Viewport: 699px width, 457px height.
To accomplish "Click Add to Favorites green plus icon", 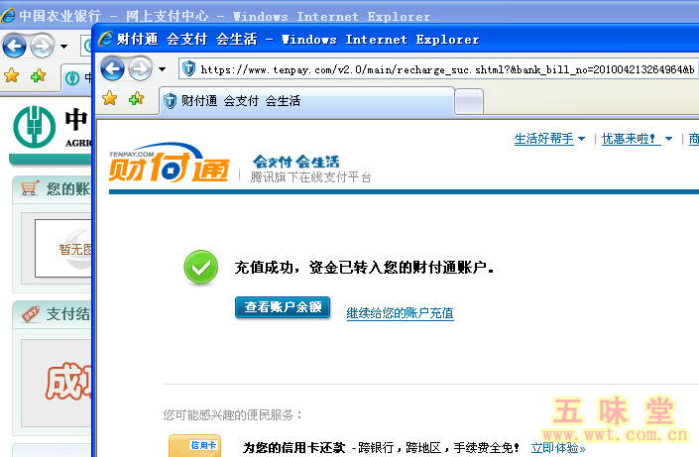I will click(x=136, y=99).
